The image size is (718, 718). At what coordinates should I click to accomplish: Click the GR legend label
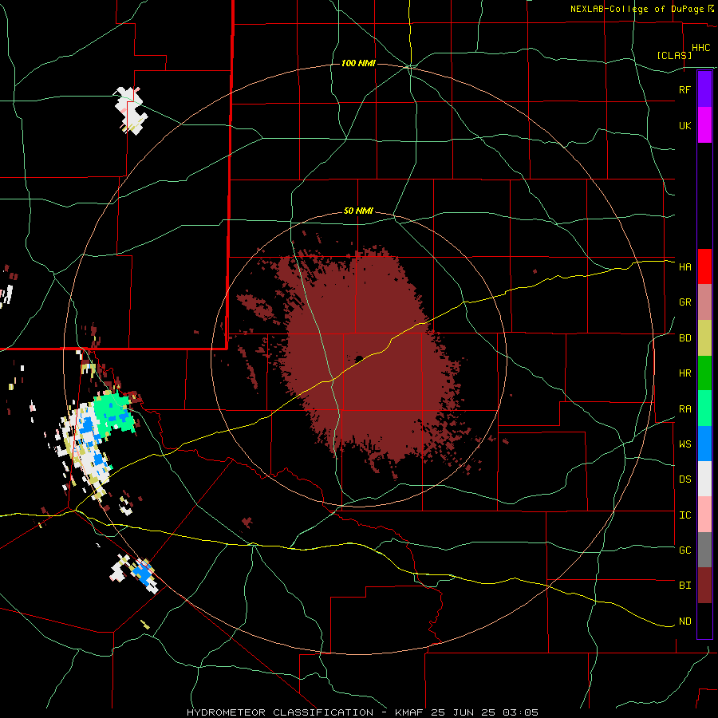point(684,302)
